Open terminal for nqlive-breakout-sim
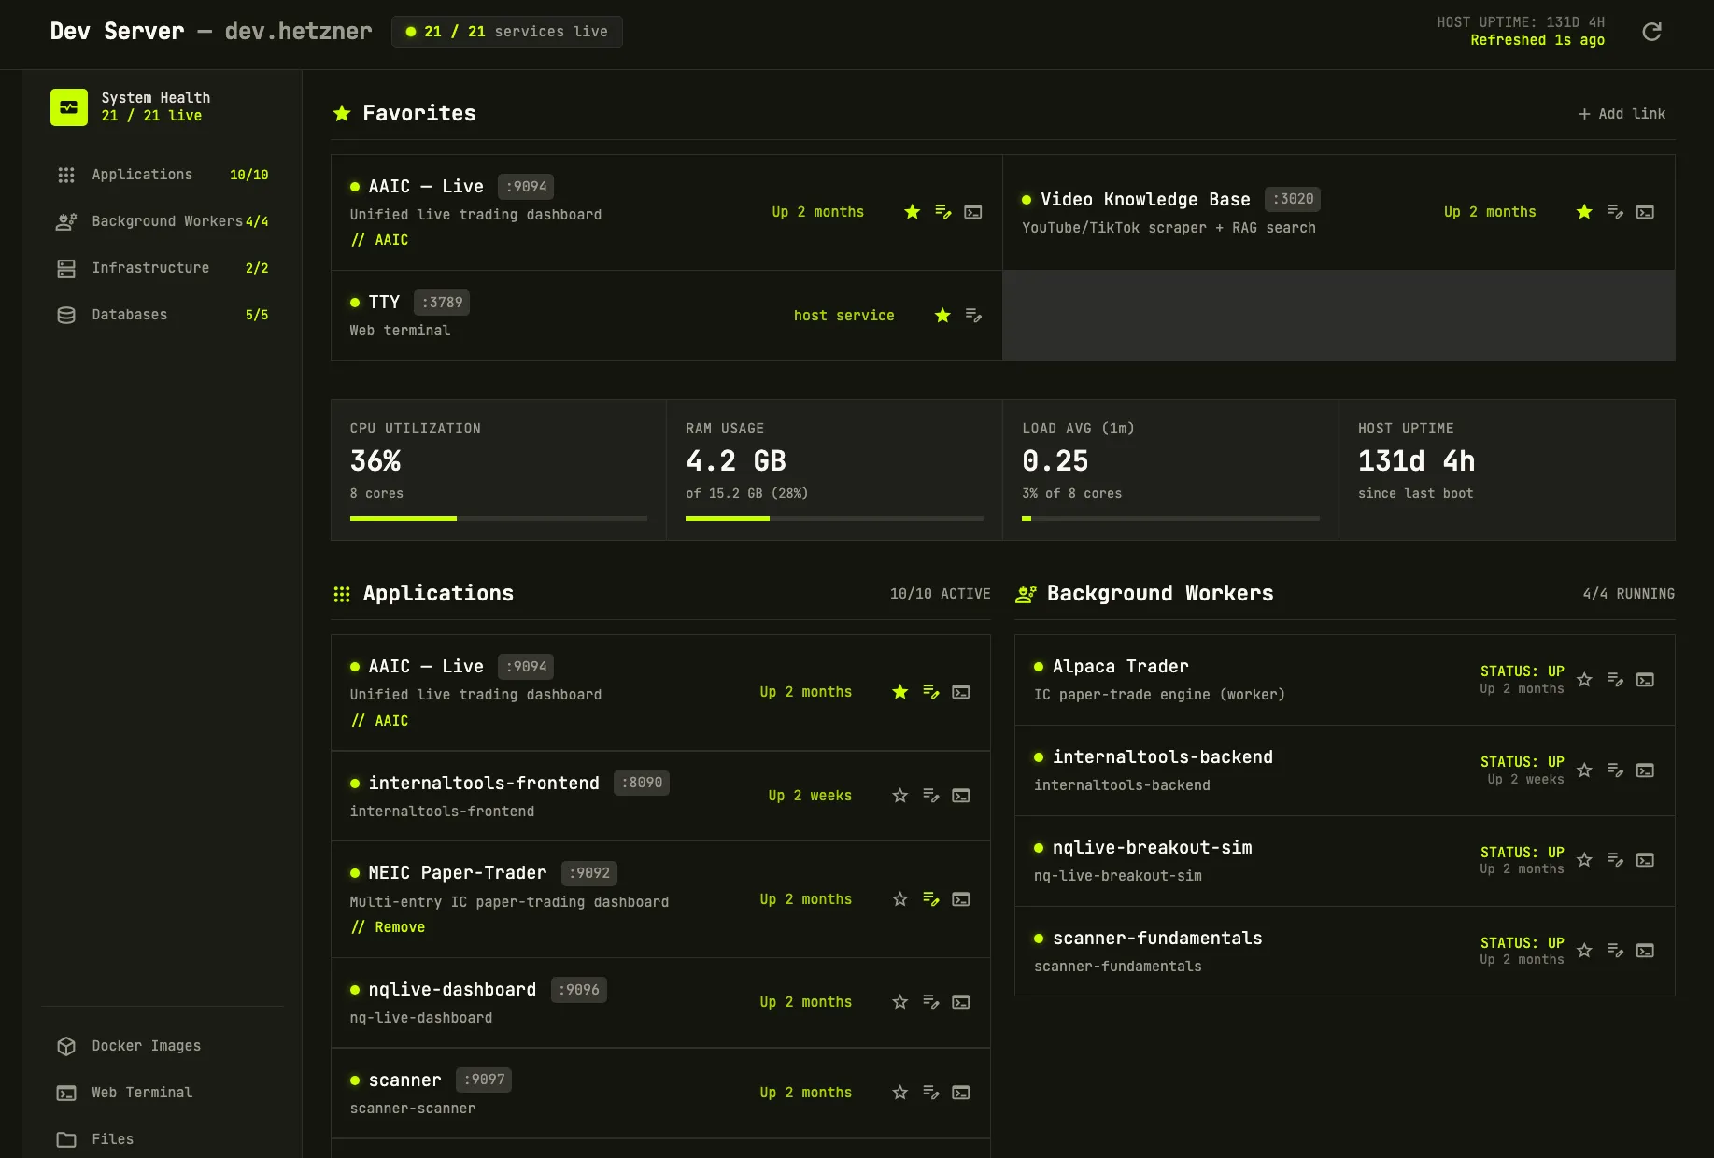 click(x=1646, y=860)
